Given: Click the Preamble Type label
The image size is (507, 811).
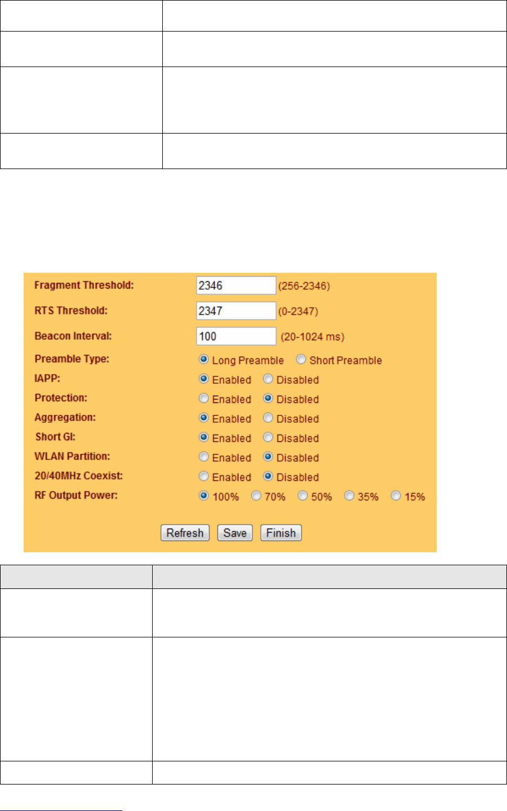Looking at the screenshot, I should coord(72,359).
